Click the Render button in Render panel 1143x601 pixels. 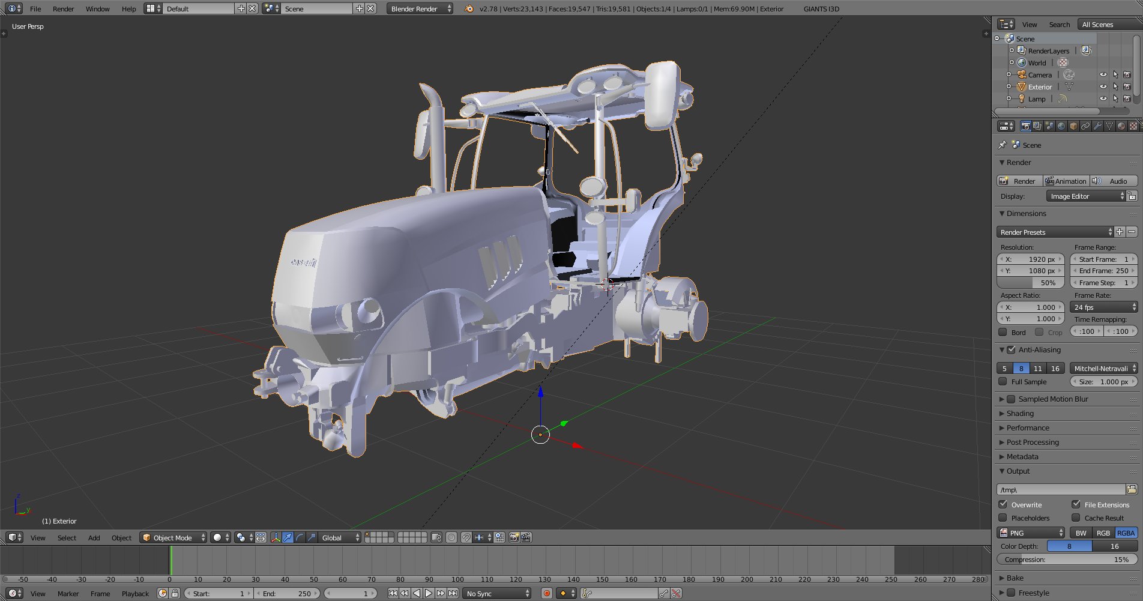[1019, 181]
